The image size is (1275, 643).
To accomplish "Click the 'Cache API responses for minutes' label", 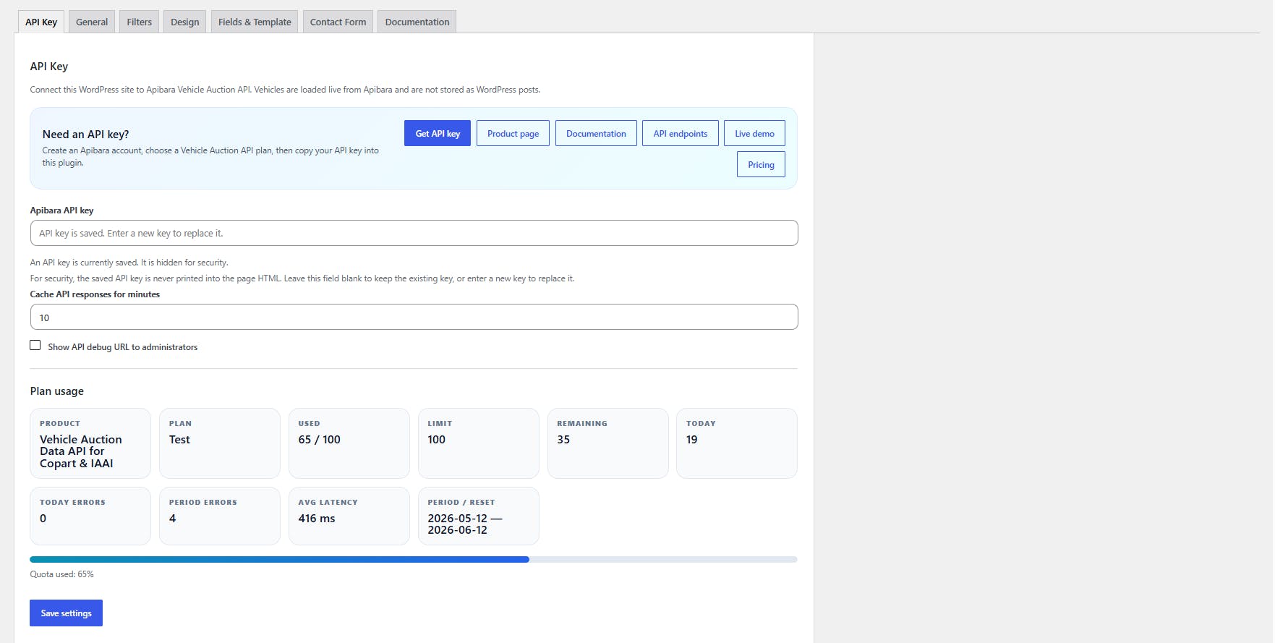I will [x=95, y=294].
